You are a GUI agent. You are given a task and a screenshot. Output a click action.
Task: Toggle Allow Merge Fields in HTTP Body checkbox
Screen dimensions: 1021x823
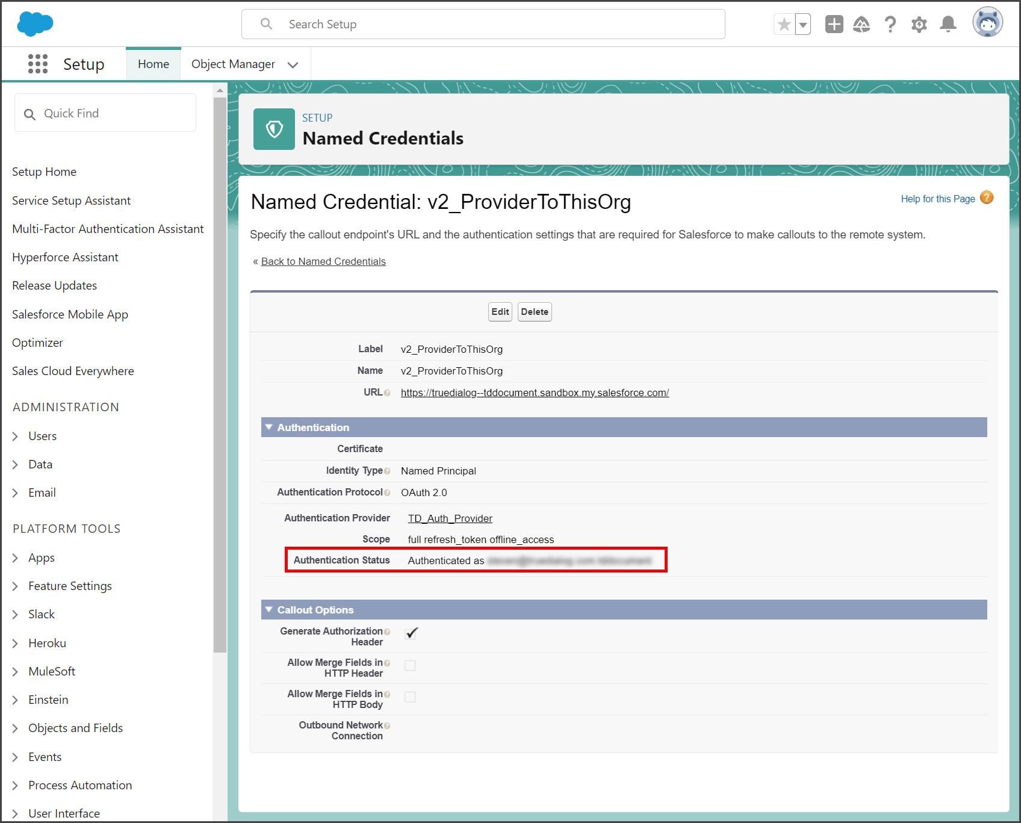point(410,697)
